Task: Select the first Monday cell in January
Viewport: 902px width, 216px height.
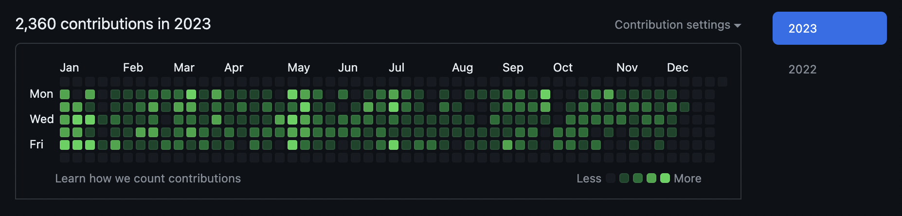Action: coord(65,94)
